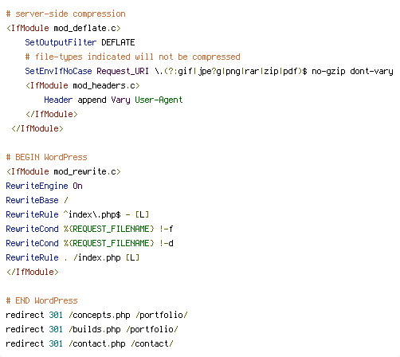Click the '/builds.php' redirect path

point(95,329)
